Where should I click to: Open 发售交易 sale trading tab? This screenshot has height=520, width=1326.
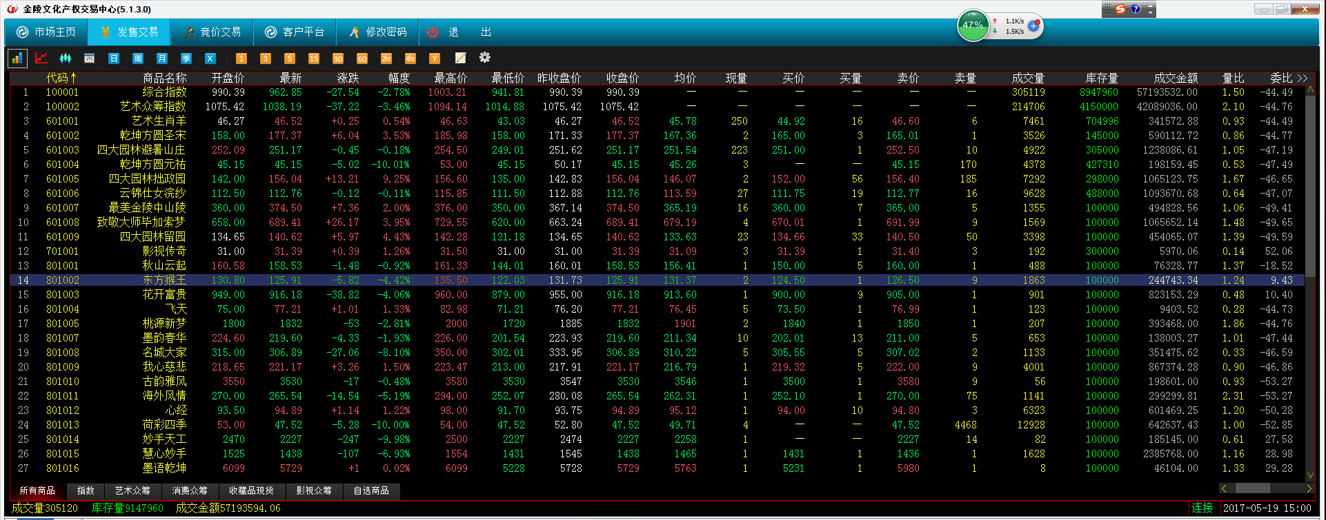(129, 32)
